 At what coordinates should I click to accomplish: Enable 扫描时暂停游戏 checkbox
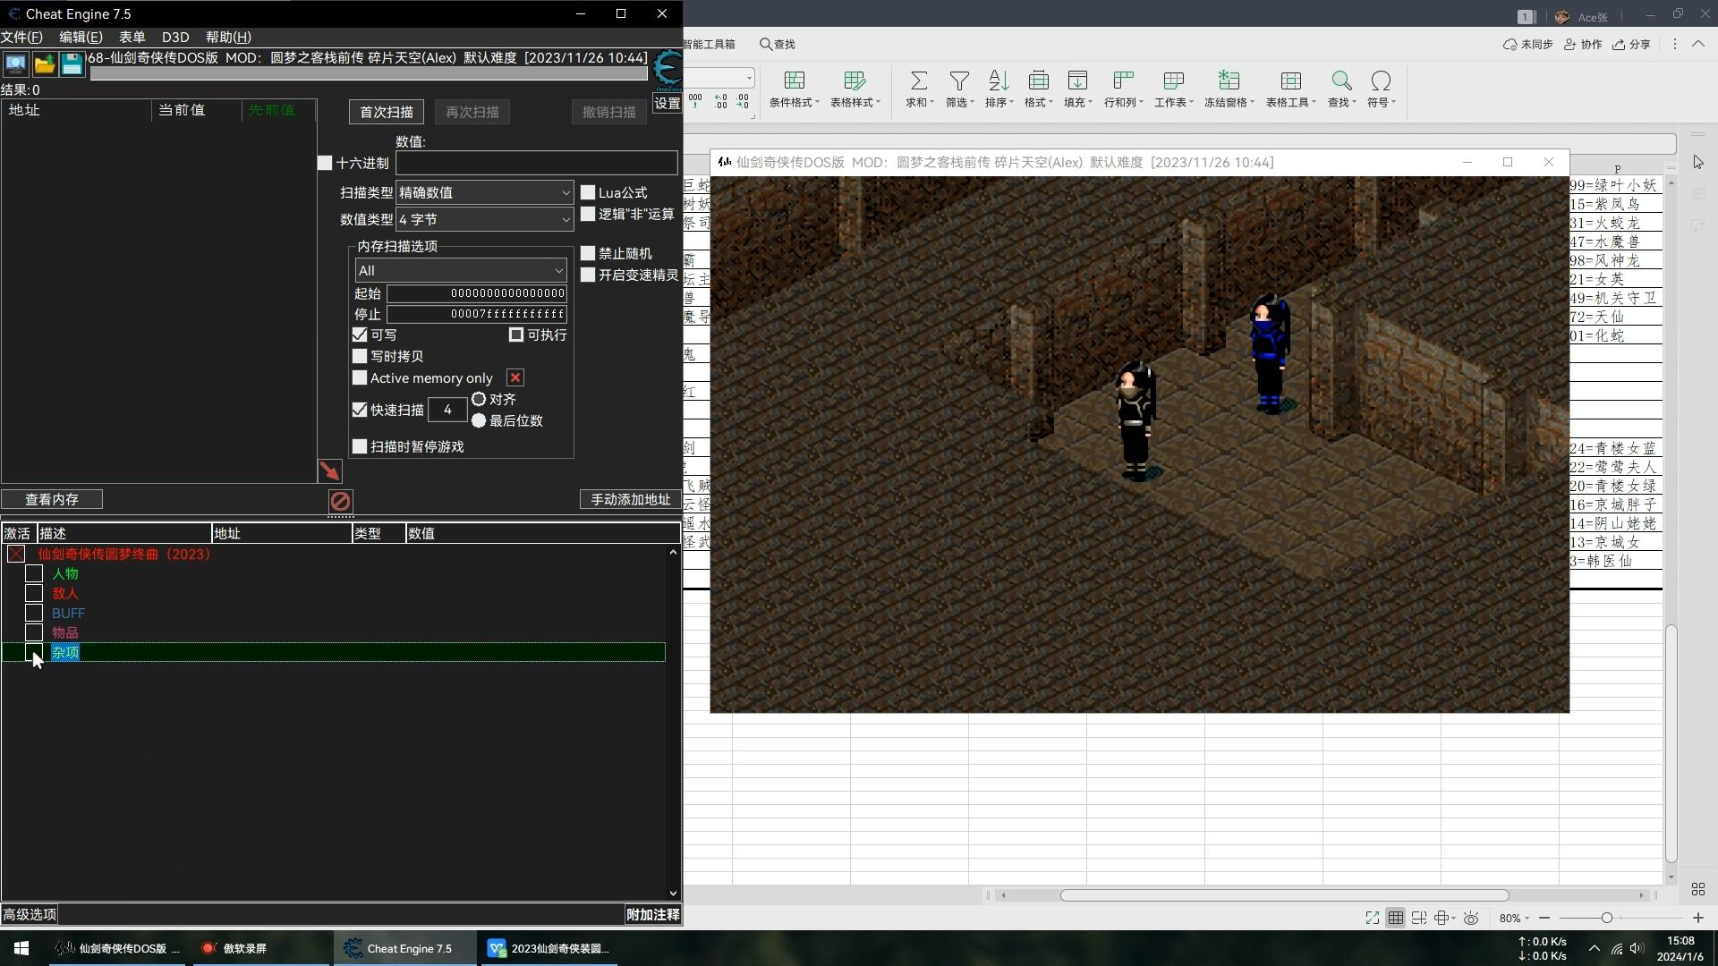tap(360, 446)
